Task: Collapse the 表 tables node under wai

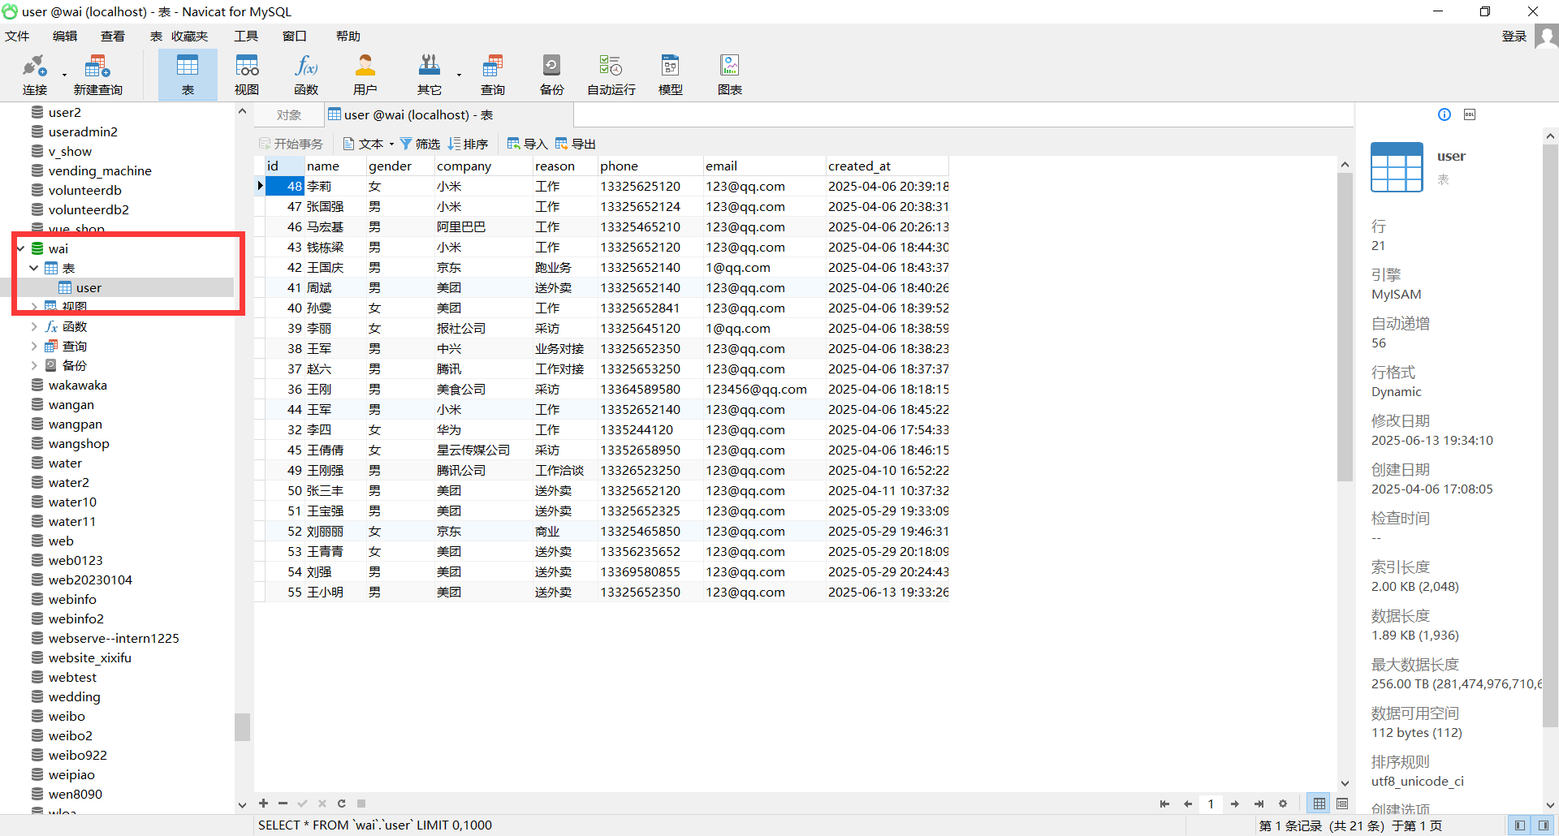Action: (x=34, y=268)
